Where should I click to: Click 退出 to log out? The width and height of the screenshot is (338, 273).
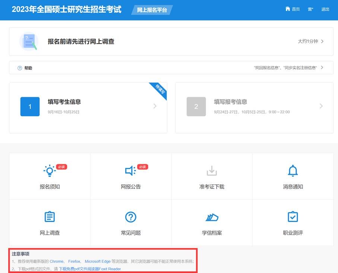[325, 9]
